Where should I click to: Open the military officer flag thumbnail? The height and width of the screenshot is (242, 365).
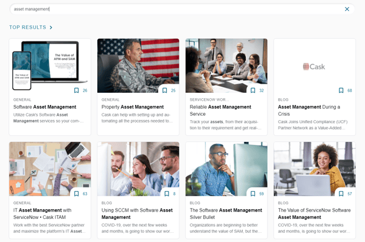click(x=138, y=66)
